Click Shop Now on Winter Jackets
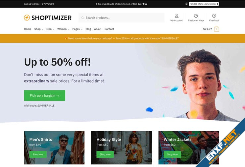Viewport: 245px width, 167px height. pyautogui.click(x=172, y=154)
